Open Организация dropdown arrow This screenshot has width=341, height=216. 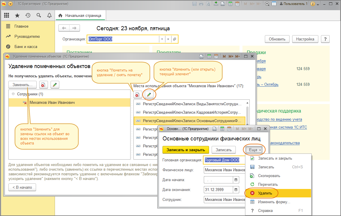pos(162,39)
